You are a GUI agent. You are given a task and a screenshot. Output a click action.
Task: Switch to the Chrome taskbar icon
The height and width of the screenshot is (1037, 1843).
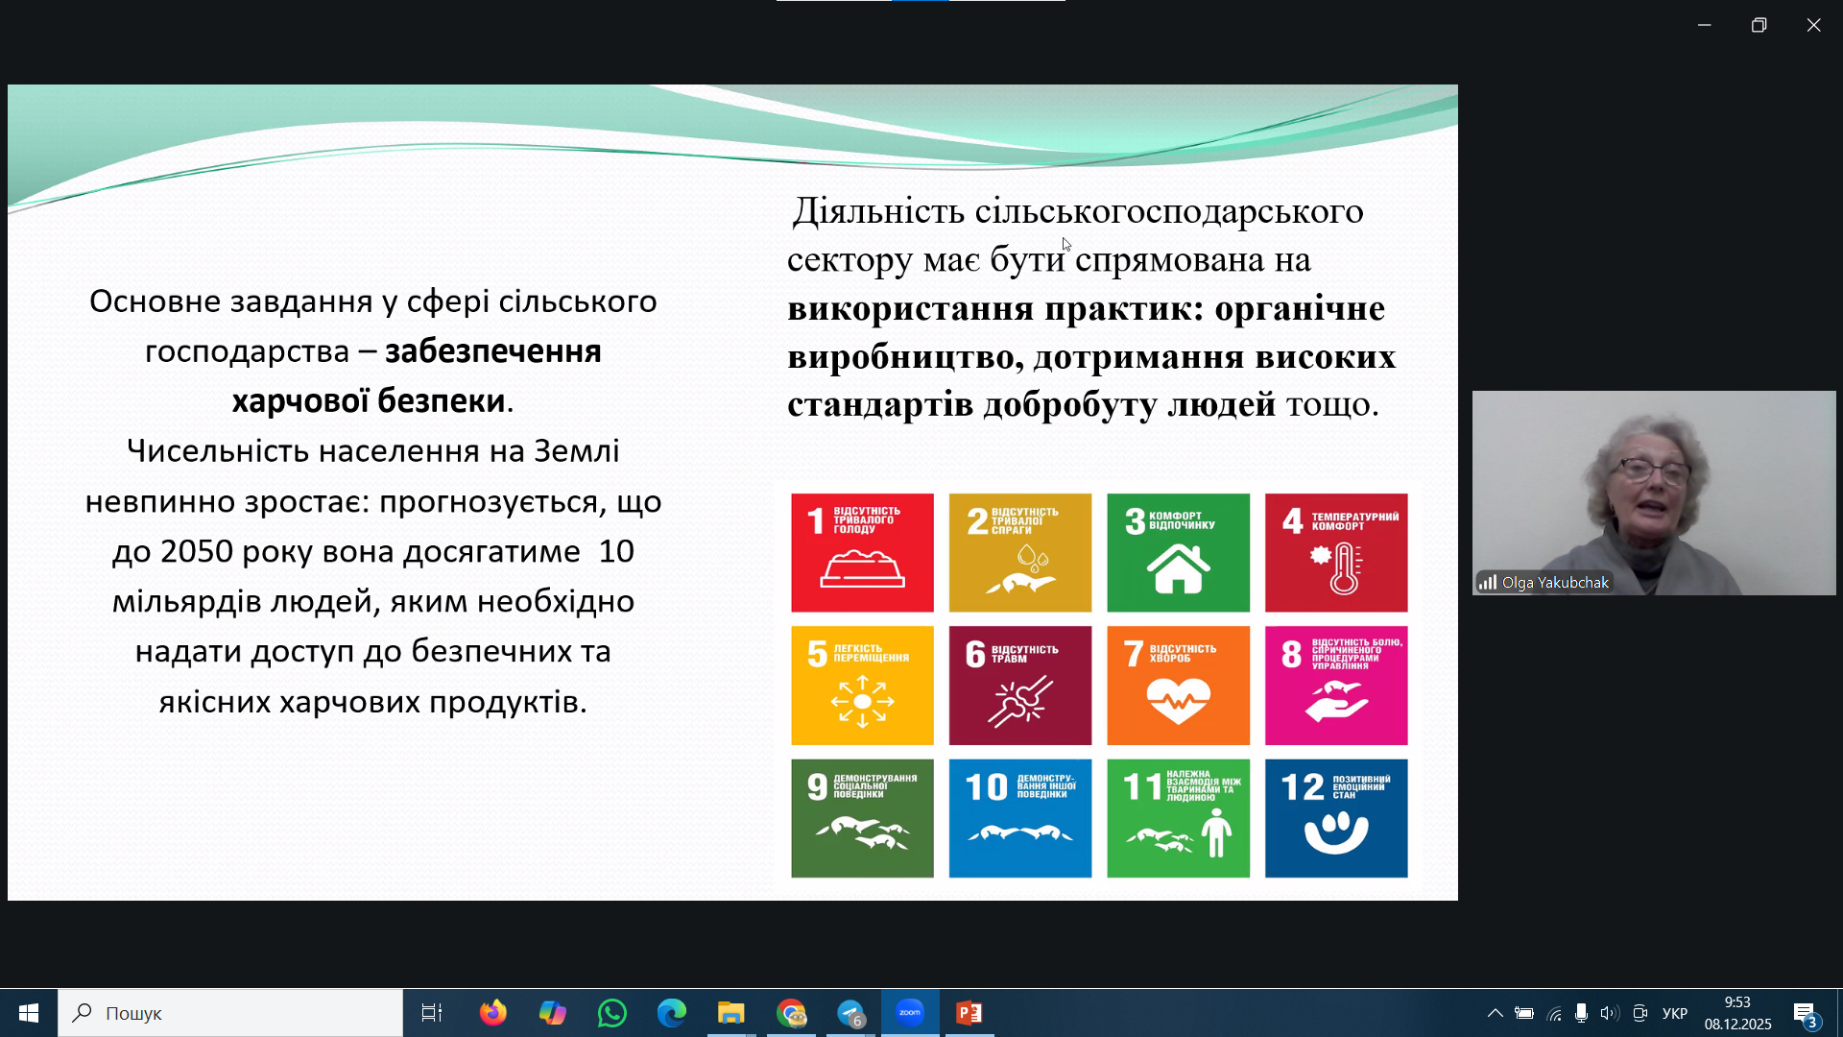click(x=791, y=1013)
